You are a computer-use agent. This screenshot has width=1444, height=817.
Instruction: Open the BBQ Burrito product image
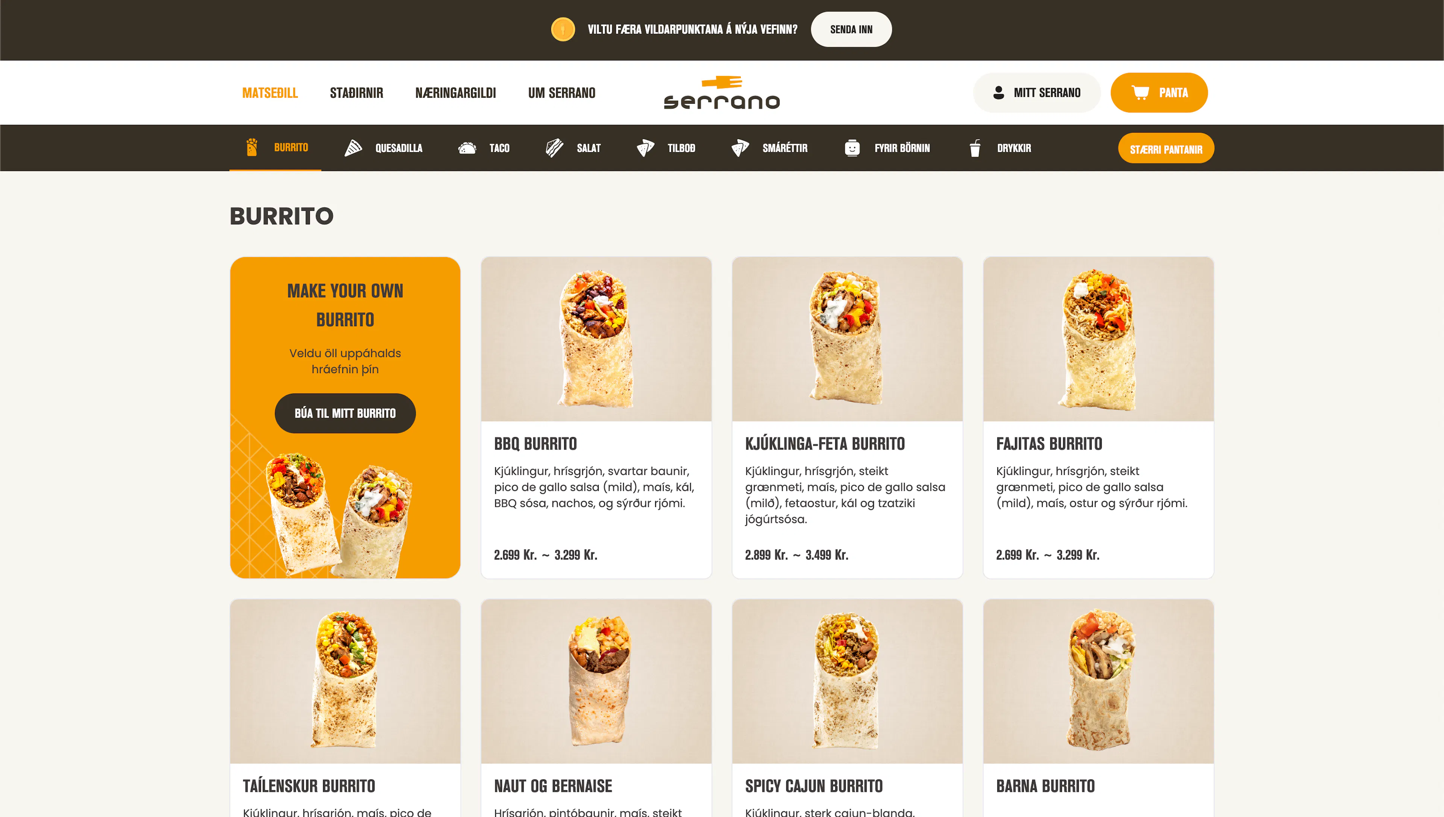(596, 339)
